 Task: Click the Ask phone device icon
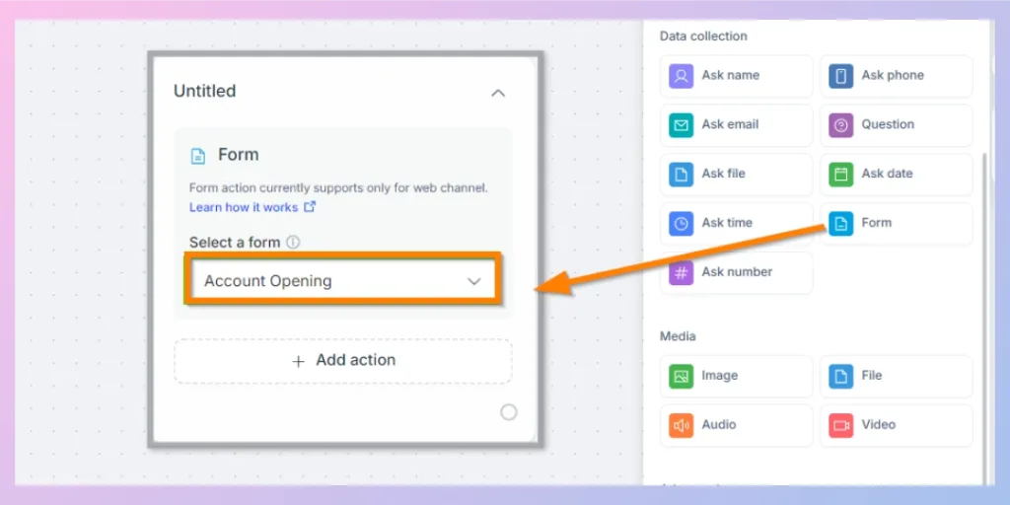840,75
